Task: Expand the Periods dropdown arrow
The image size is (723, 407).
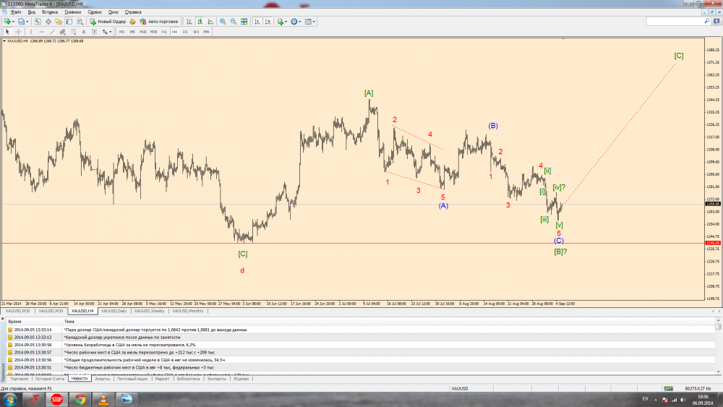Action: click(300, 22)
